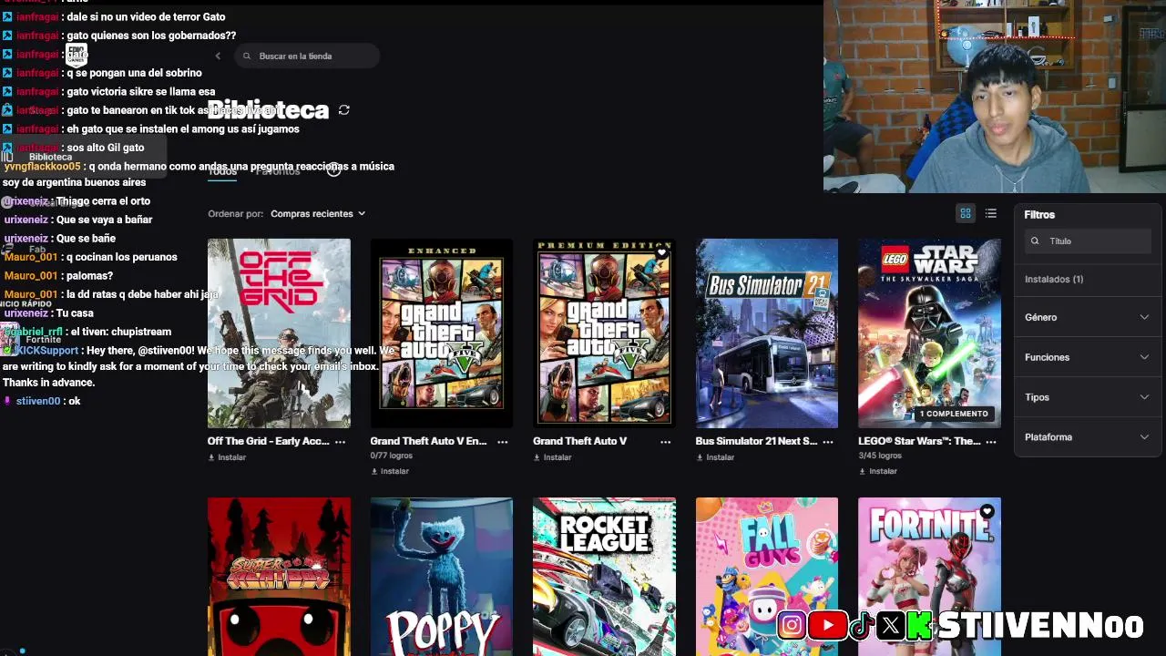Click the yvngflackkoo05 chat username
1166x656 pixels.
tap(43, 167)
